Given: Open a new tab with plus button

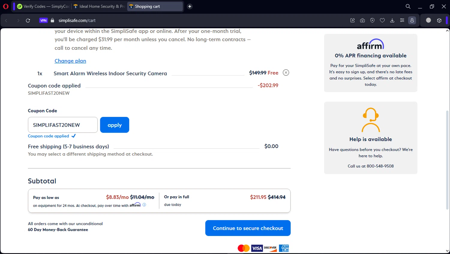Looking at the screenshot, I should click(190, 6).
